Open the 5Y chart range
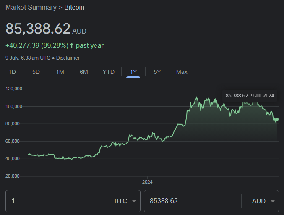This screenshot has width=284, height=215. coord(157,72)
